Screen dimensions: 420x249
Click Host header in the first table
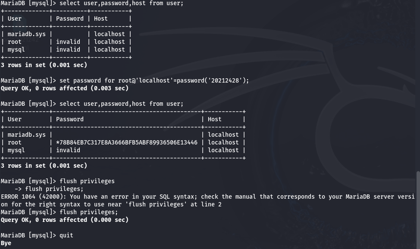[x=101, y=18]
